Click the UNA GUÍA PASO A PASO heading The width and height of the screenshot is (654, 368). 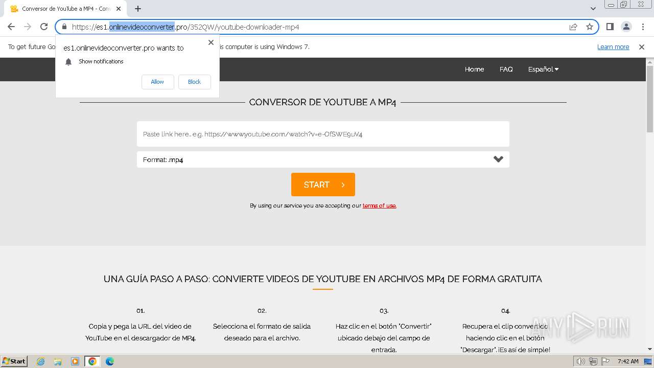click(x=323, y=279)
